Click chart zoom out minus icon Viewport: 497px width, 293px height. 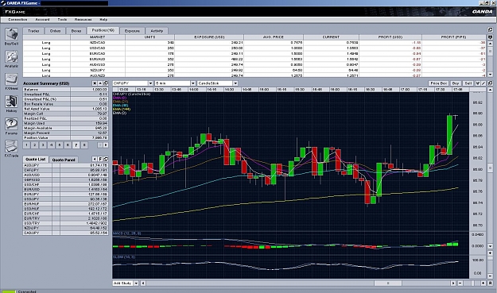460,283
